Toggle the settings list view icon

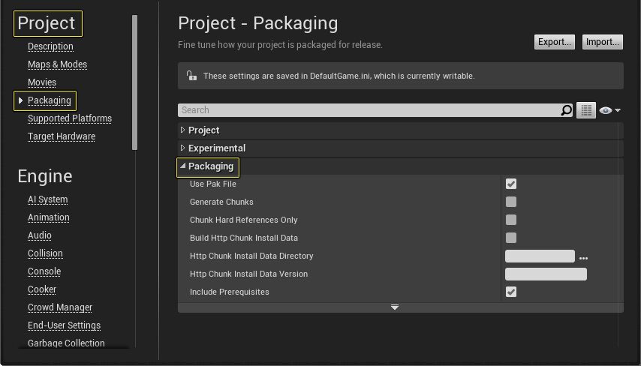[586, 110]
